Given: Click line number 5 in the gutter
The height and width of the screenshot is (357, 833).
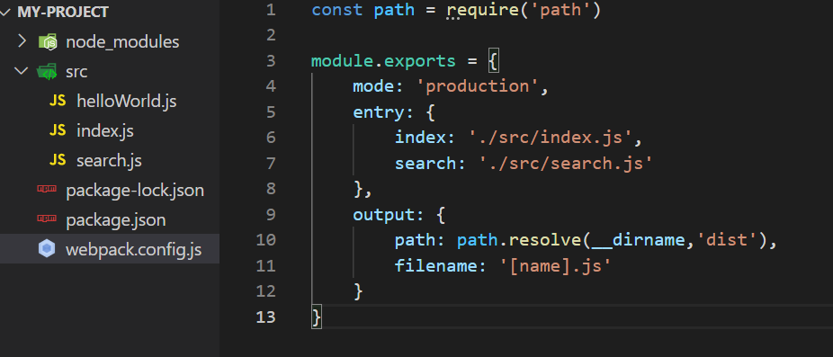Looking at the screenshot, I should 271,112.
